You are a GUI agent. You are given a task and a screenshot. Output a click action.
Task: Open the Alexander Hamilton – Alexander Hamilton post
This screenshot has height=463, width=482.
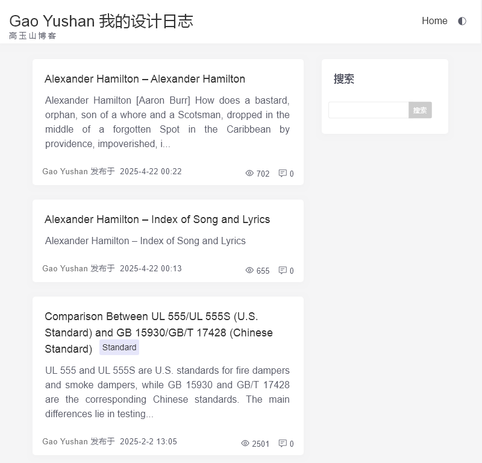coord(145,79)
